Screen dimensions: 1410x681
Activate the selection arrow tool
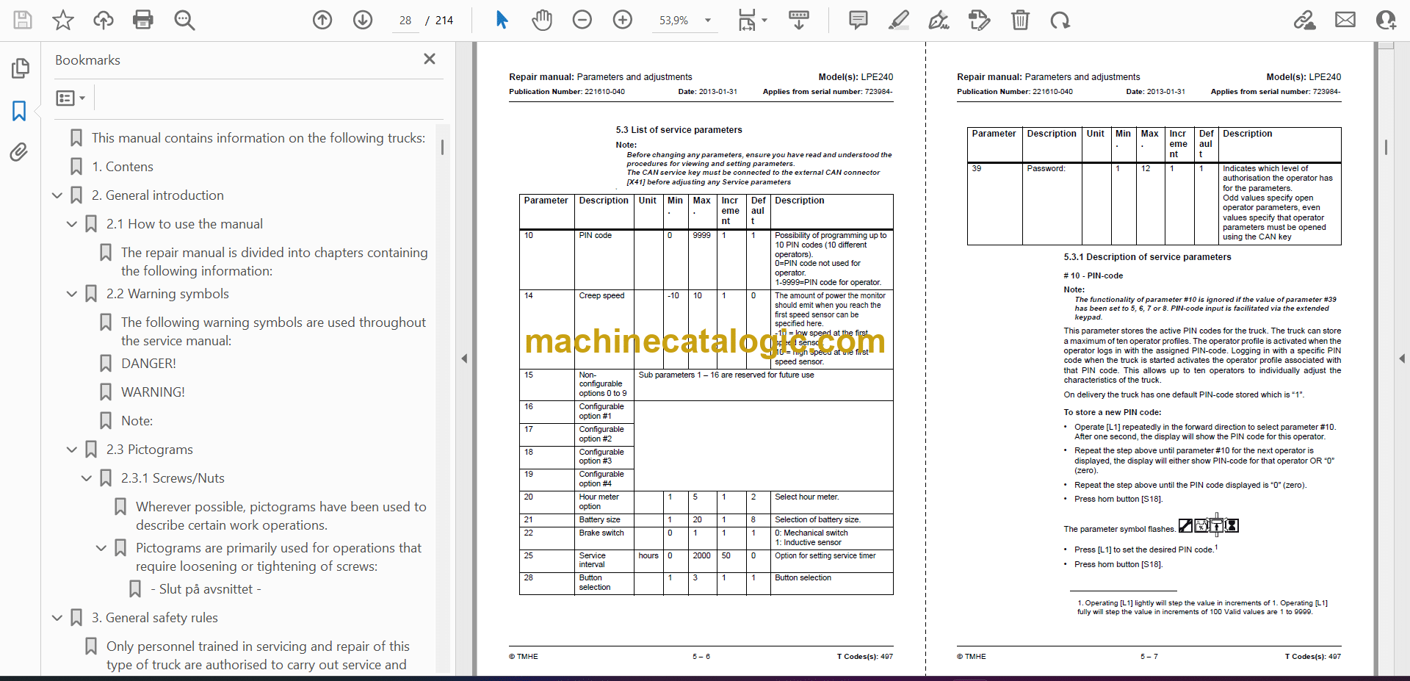[x=502, y=20]
